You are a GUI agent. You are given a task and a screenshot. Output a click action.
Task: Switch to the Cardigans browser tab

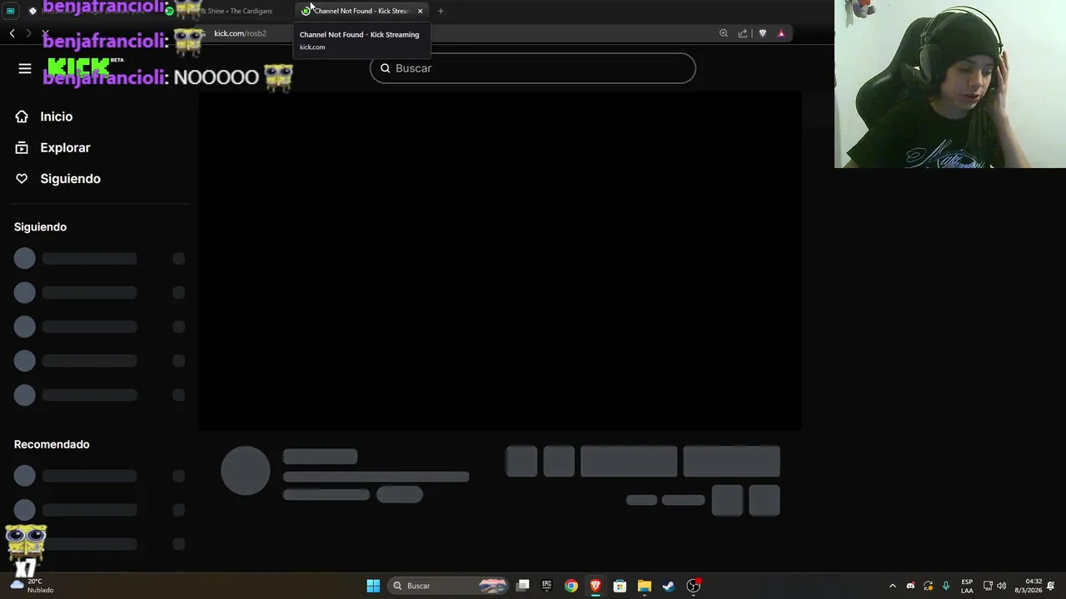pos(225,11)
